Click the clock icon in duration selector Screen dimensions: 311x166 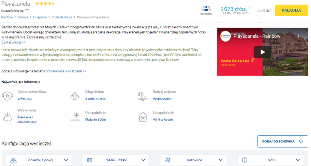(244, 160)
